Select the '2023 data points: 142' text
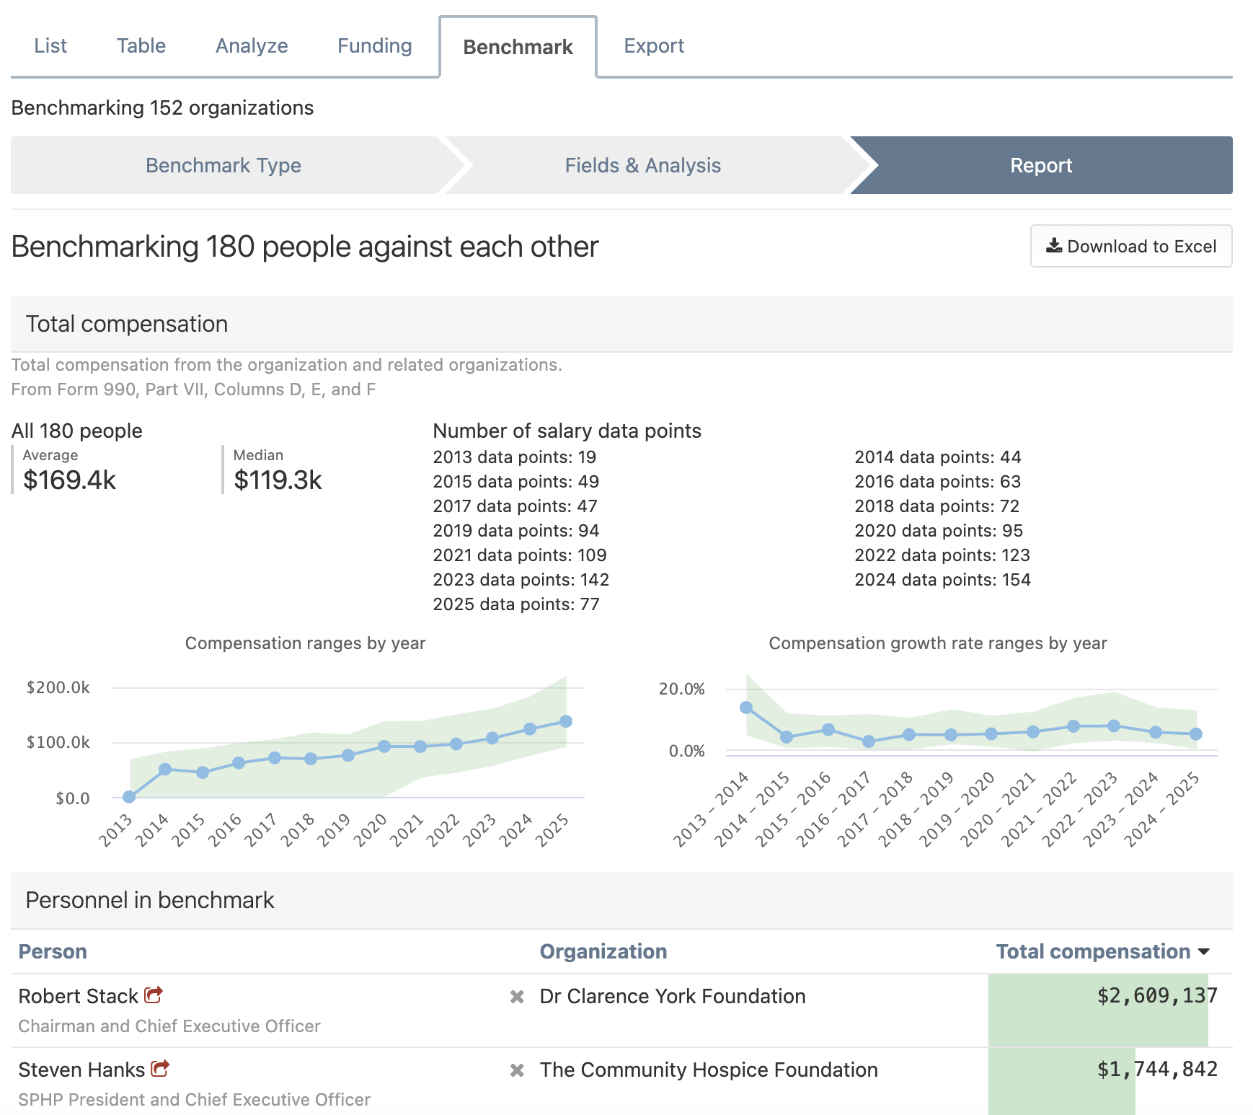Screen dimensions: 1253x1115 521,580
